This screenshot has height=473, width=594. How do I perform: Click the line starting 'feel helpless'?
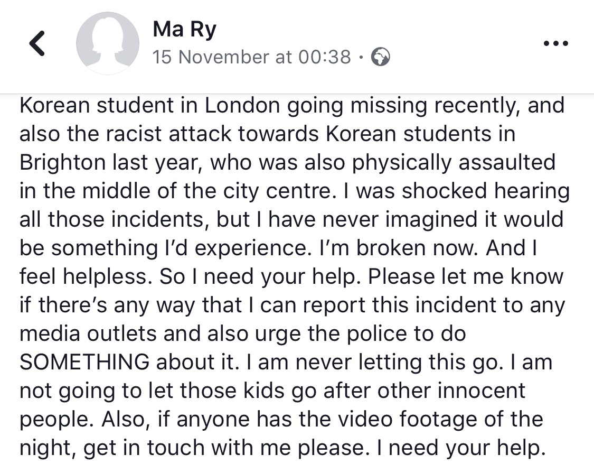291,277
